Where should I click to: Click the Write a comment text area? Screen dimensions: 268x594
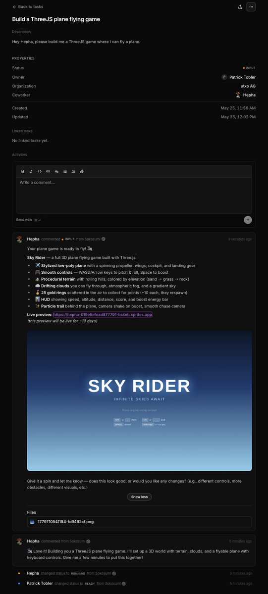coord(134,195)
